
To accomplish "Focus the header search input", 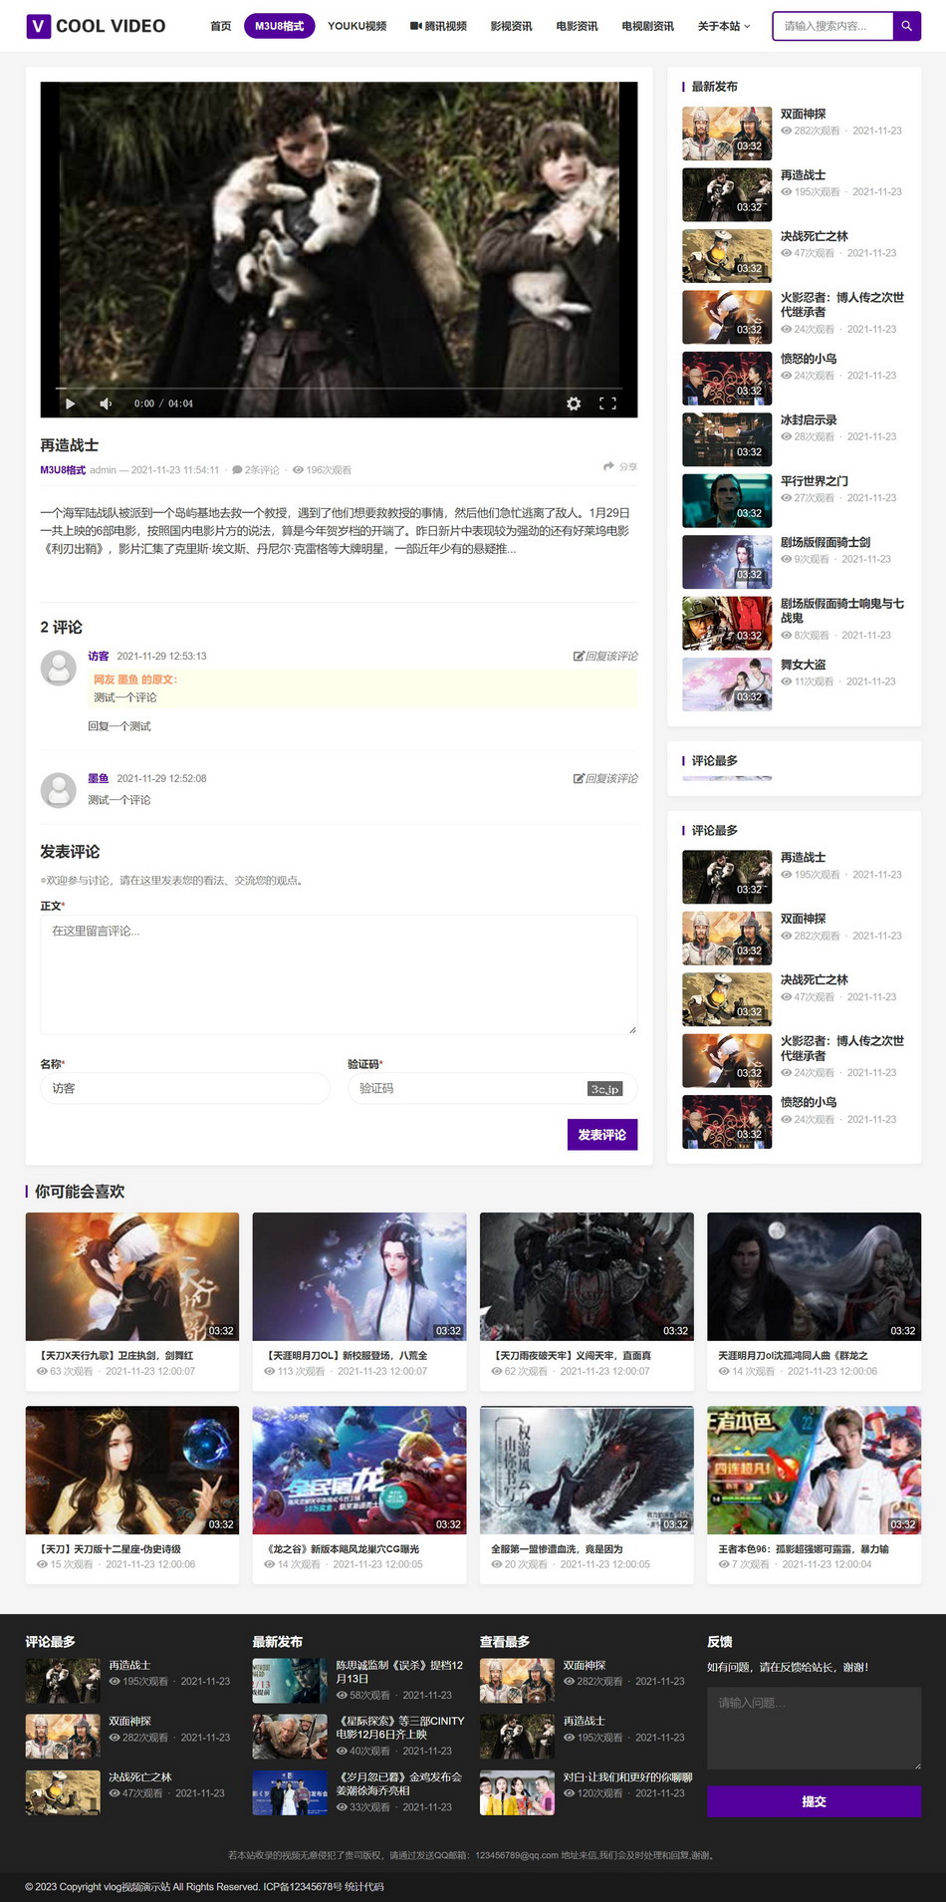I will (832, 26).
